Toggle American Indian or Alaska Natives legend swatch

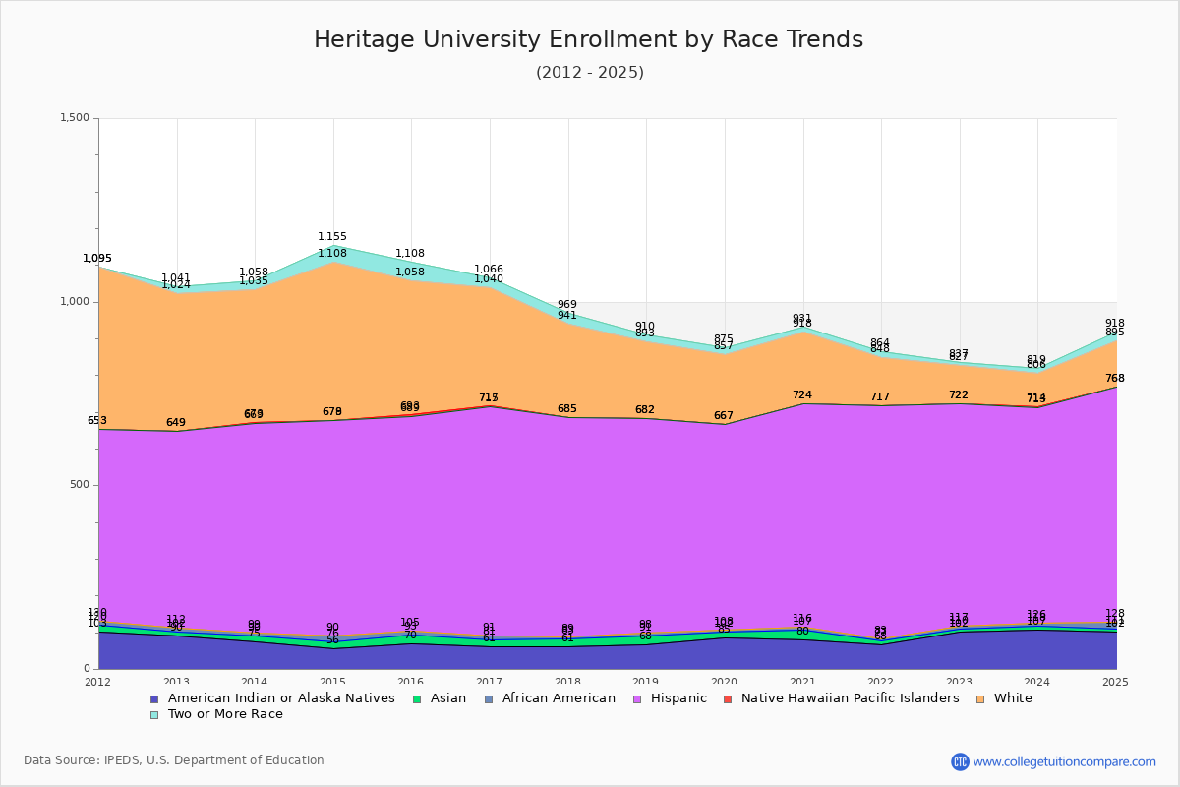154,698
